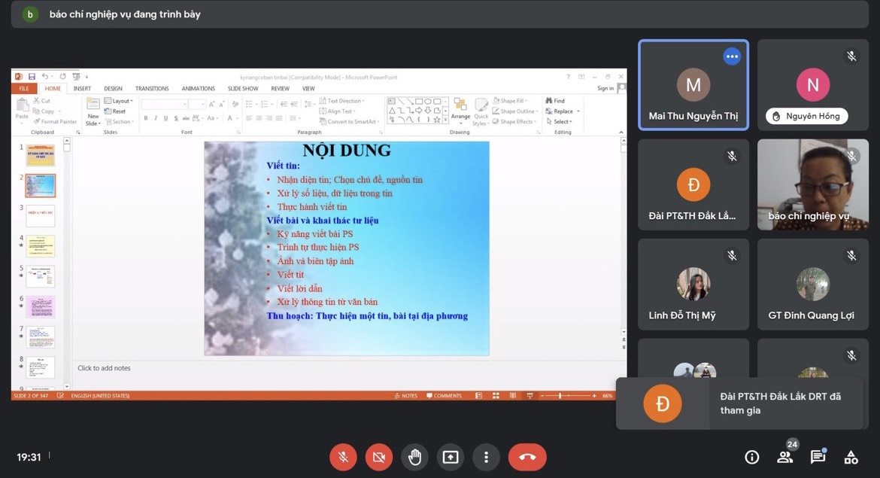This screenshot has width=880, height=478.
Task: Toggle the microphone mute button
Action: (343, 457)
